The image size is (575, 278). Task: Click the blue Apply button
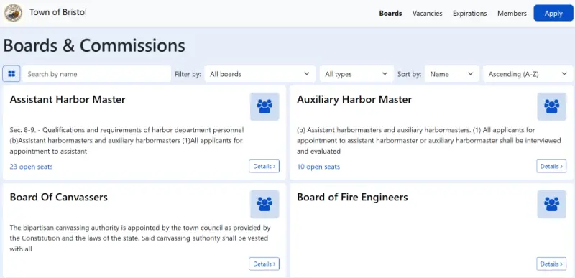coord(553,13)
